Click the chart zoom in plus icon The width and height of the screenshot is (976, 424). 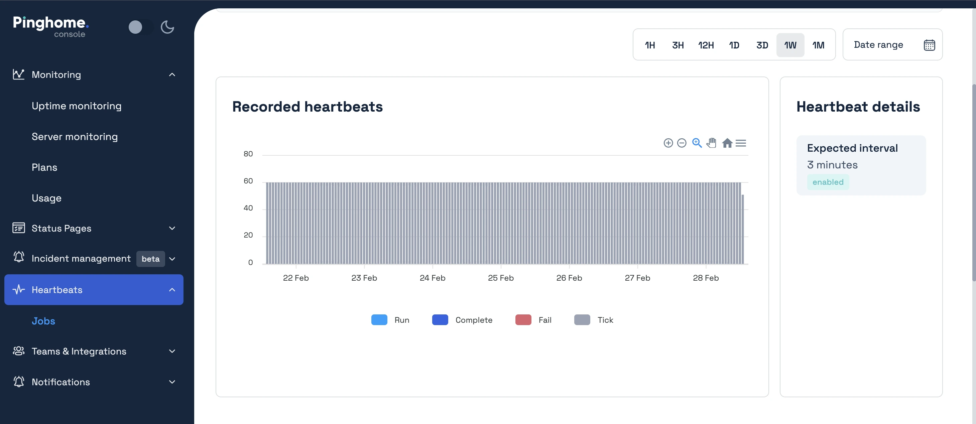coord(668,143)
